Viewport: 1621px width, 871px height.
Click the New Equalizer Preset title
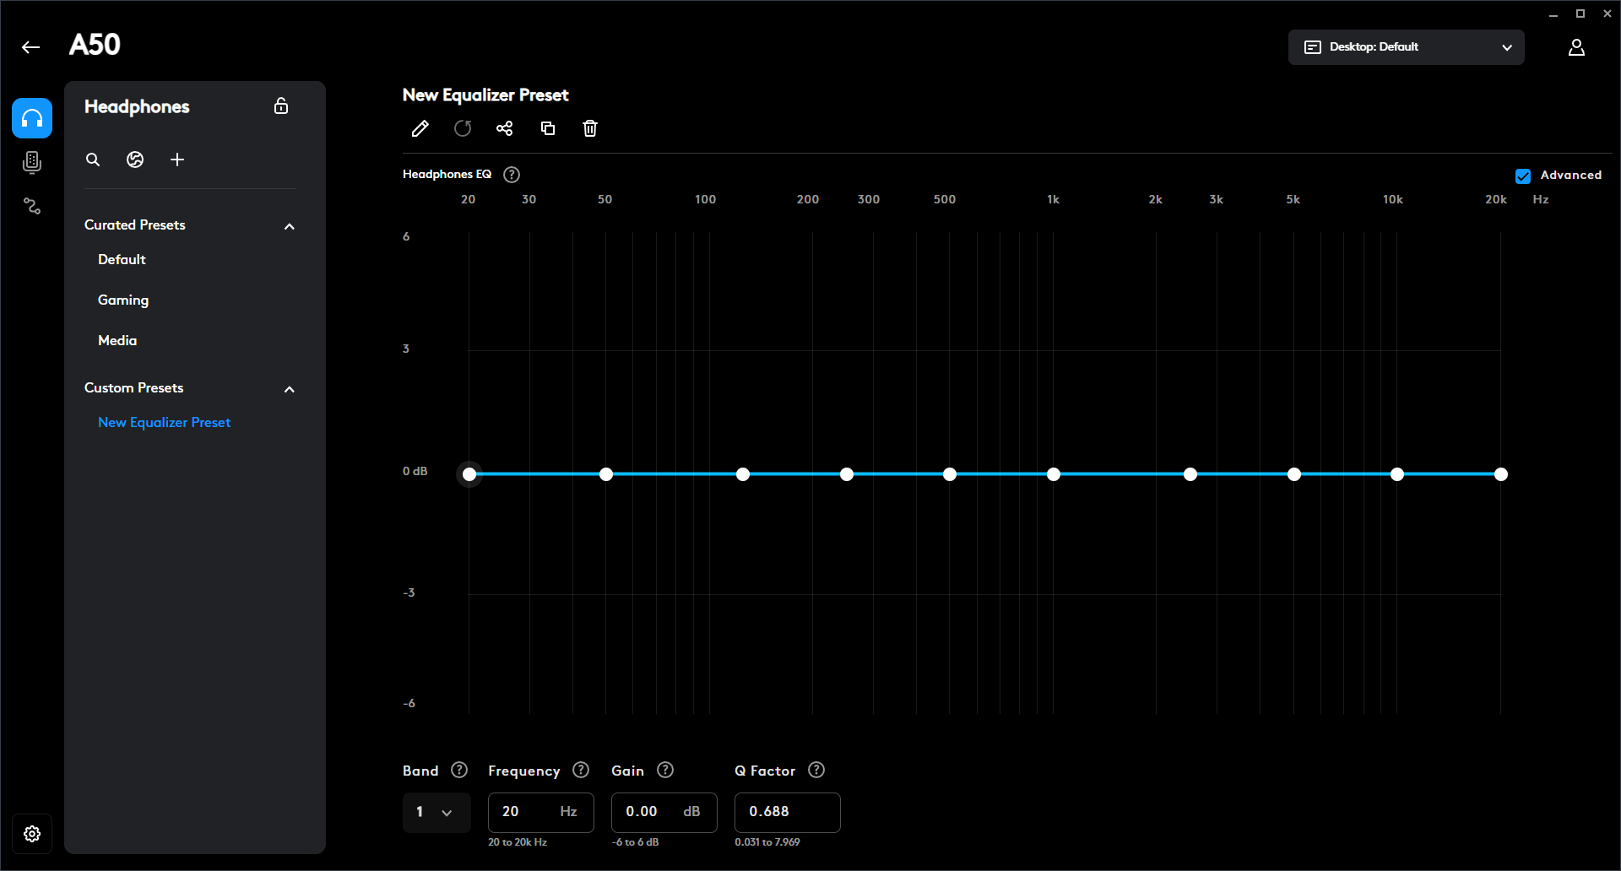coord(485,95)
